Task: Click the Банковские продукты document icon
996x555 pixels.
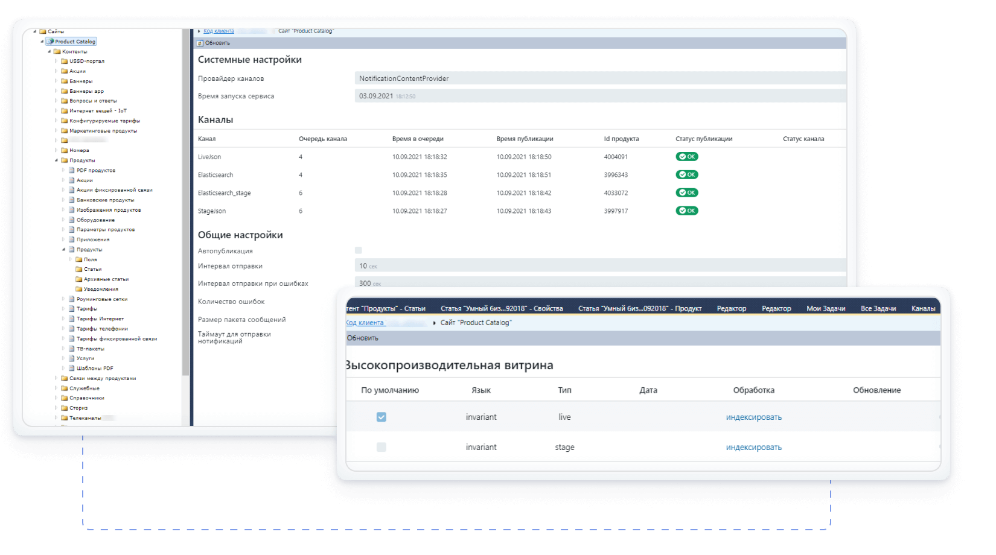Action: point(71,200)
